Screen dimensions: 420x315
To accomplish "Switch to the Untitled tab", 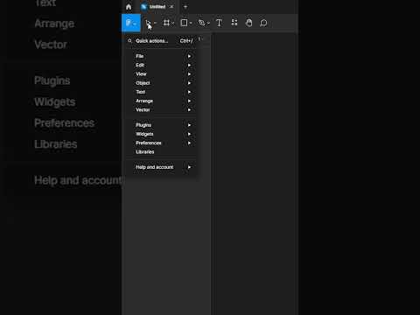I will tap(157, 7).
